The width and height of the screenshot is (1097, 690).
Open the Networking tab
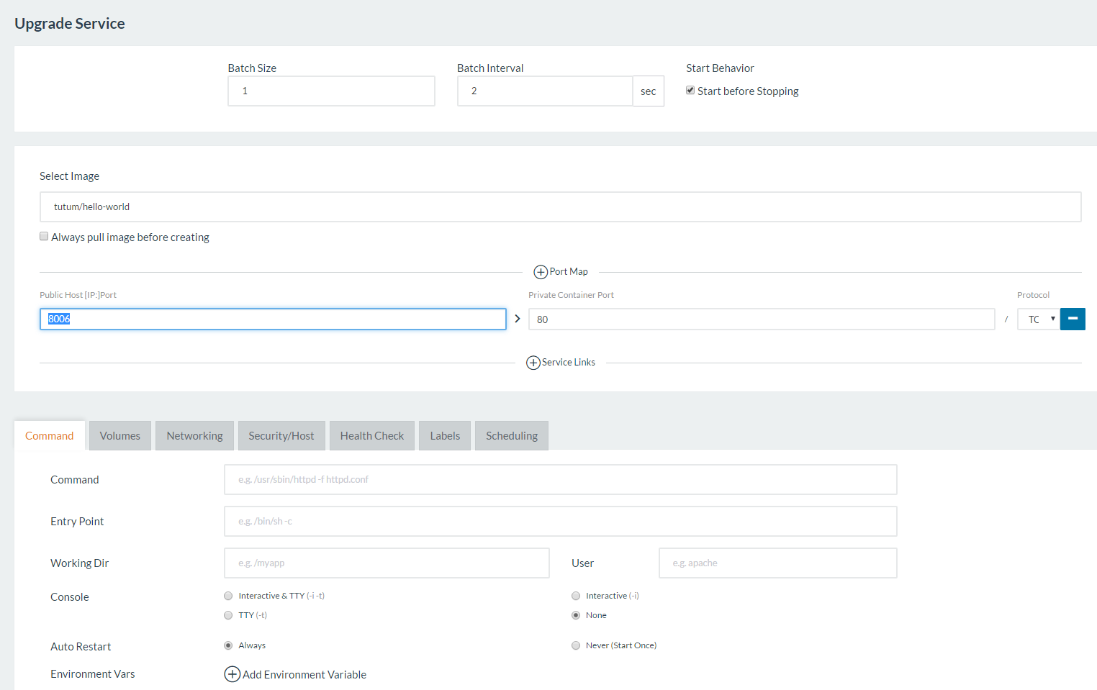(x=194, y=436)
